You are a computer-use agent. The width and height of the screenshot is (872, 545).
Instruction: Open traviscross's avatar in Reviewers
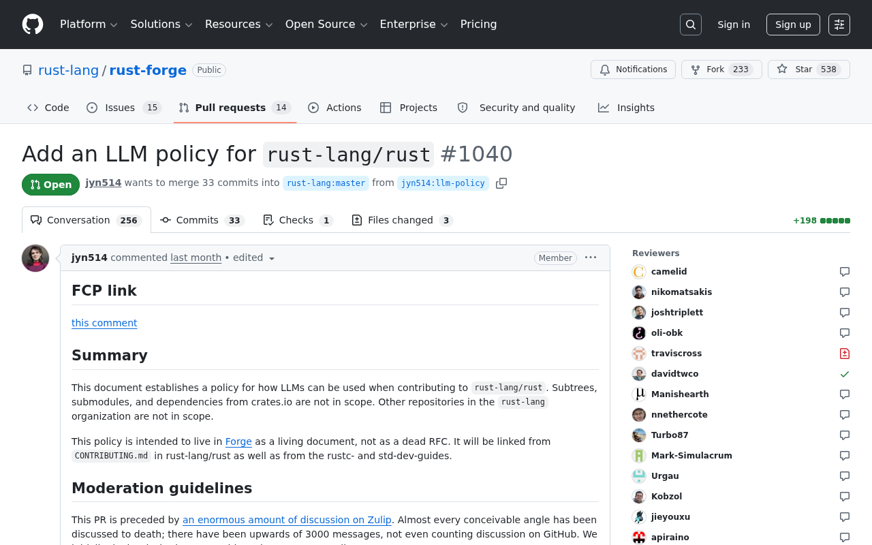click(639, 354)
